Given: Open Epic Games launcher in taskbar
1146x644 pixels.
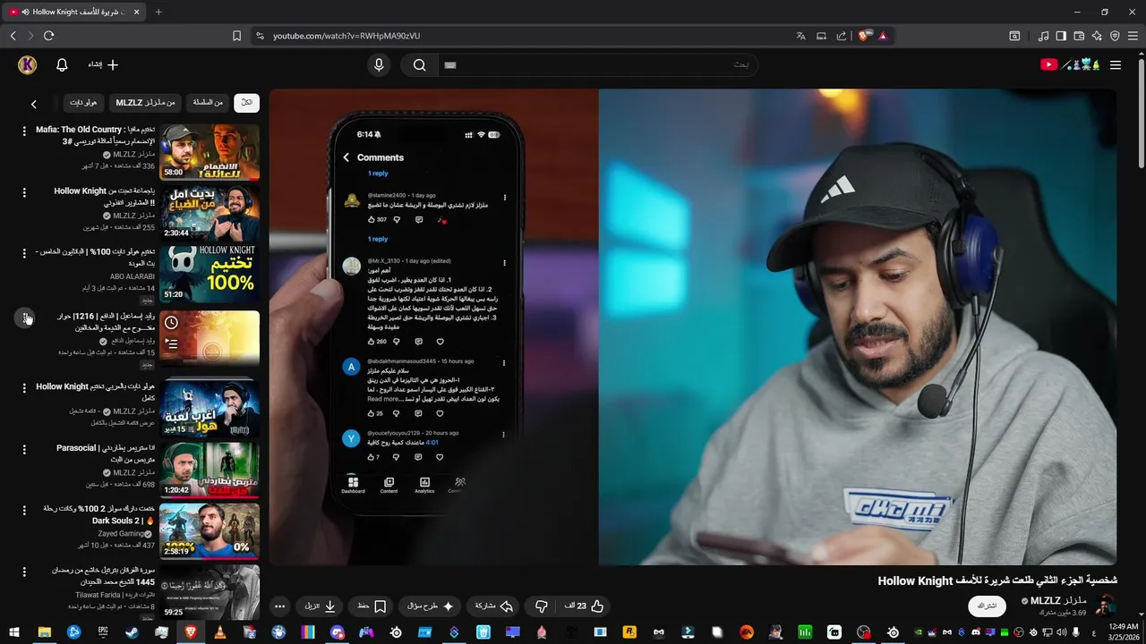Looking at the screenshot, I should tap(103, 632).
